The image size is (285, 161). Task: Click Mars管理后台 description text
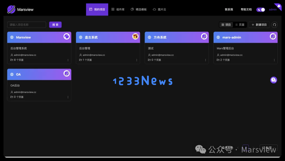click(x=225, y=48)
